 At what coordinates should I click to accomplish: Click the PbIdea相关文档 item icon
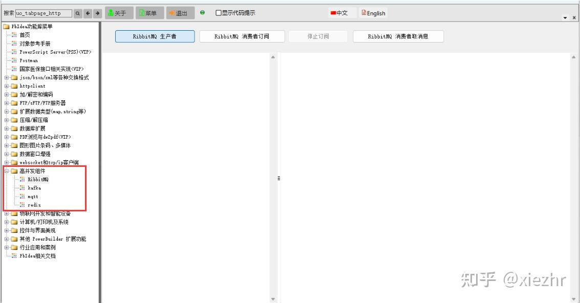tap(14, 256)
